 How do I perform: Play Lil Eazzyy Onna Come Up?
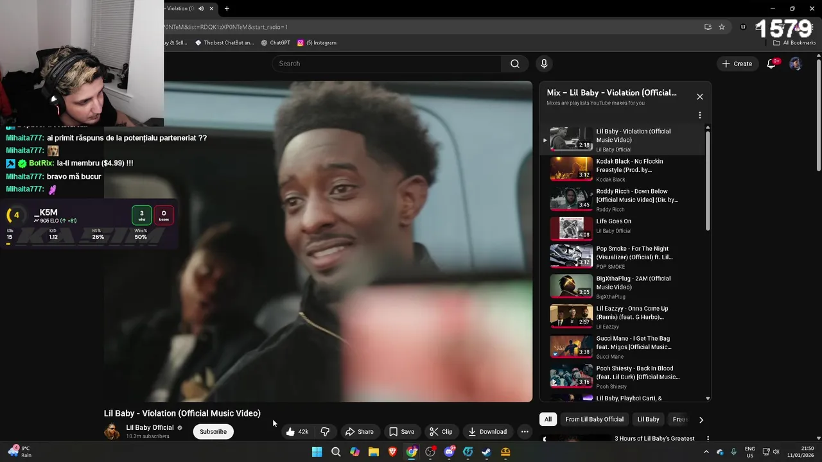[x=622, y=316]
